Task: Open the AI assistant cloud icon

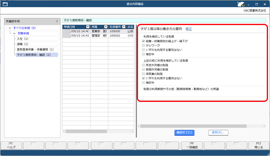Action: [x=241, y=4]
